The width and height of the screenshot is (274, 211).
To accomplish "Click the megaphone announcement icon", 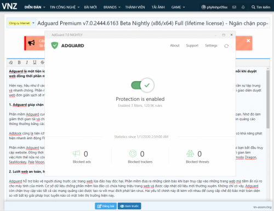I will point(31,43).
